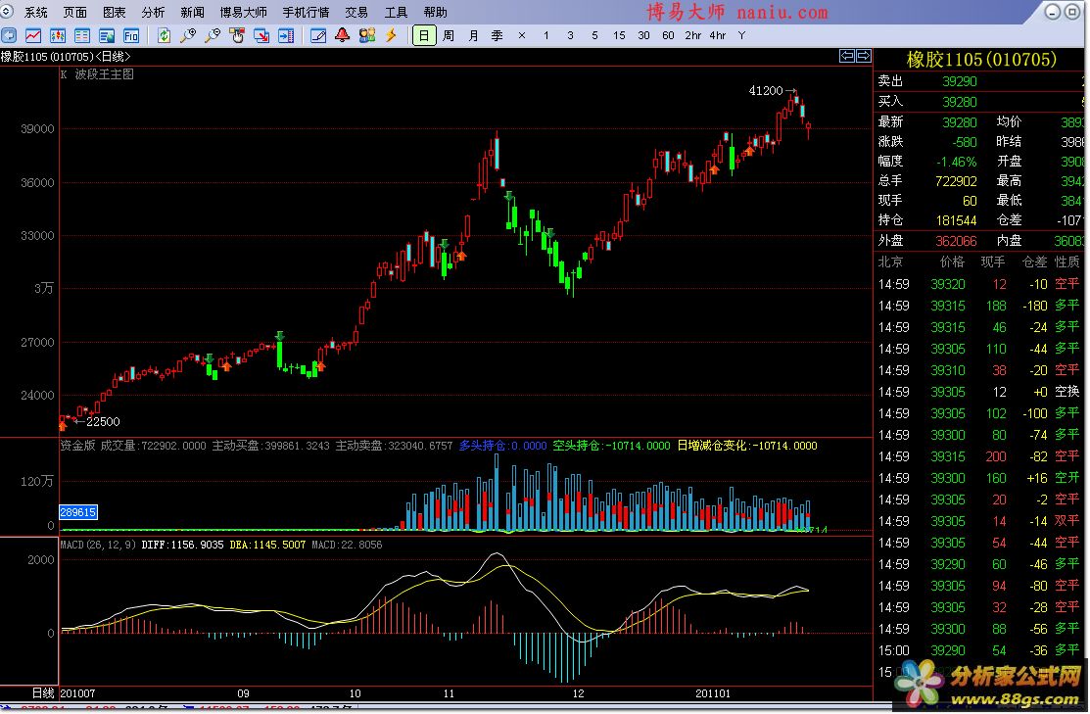Click the right arrow panel expander
The image size is (1090, 714).
863,56
